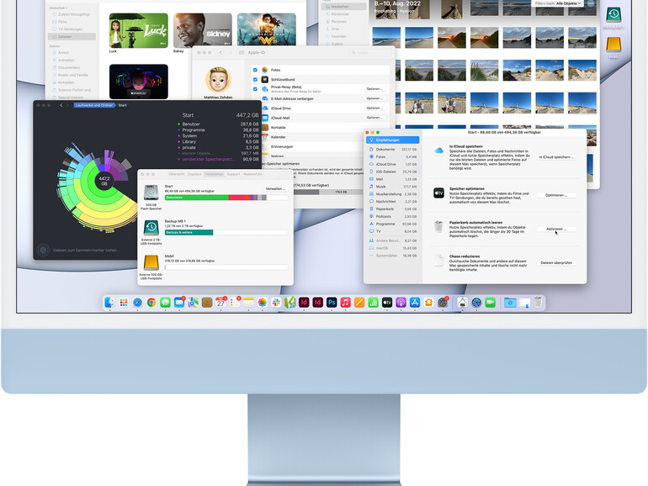Select the Festplatten tab
The height and width of the screenshot is (486, 648).
(x=214, y=174)
